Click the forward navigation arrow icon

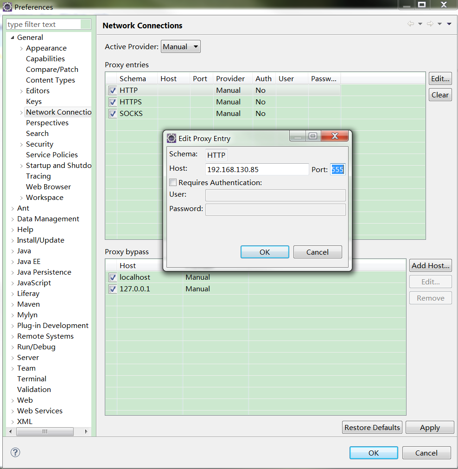coord(430,24)
